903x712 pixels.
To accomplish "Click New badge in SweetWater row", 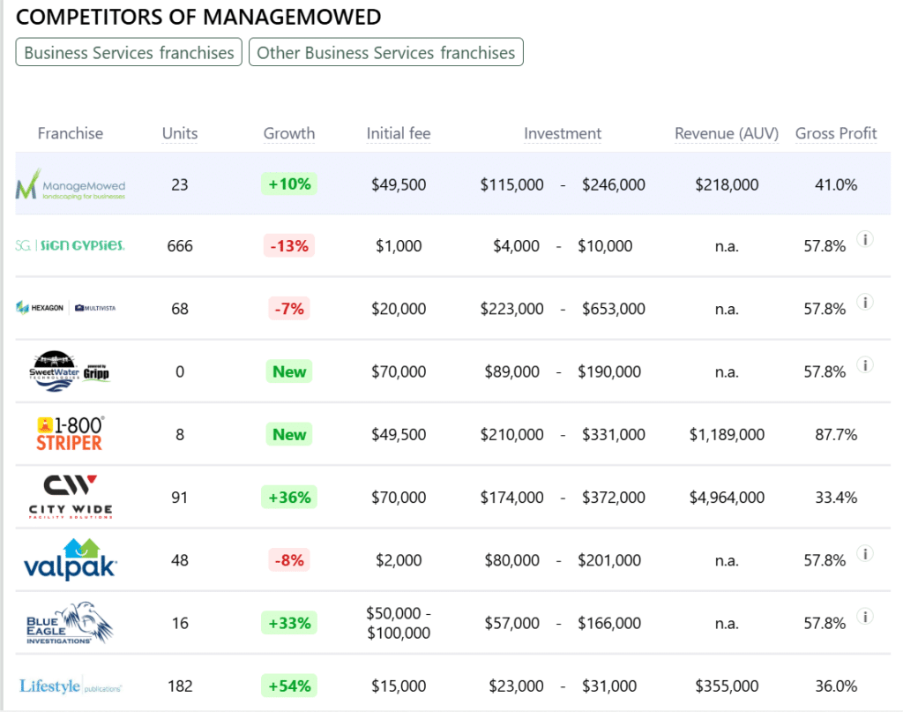I will [289, 371].
